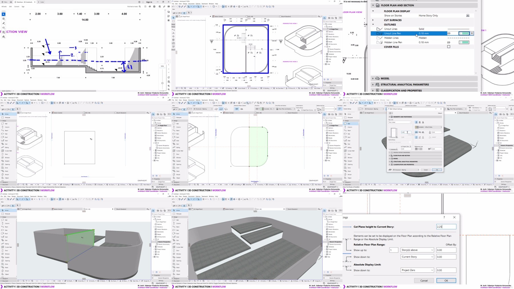Click the rotate page icon in PDF viewer
This screenshot has height=289, width=514.
pos(169,77)
